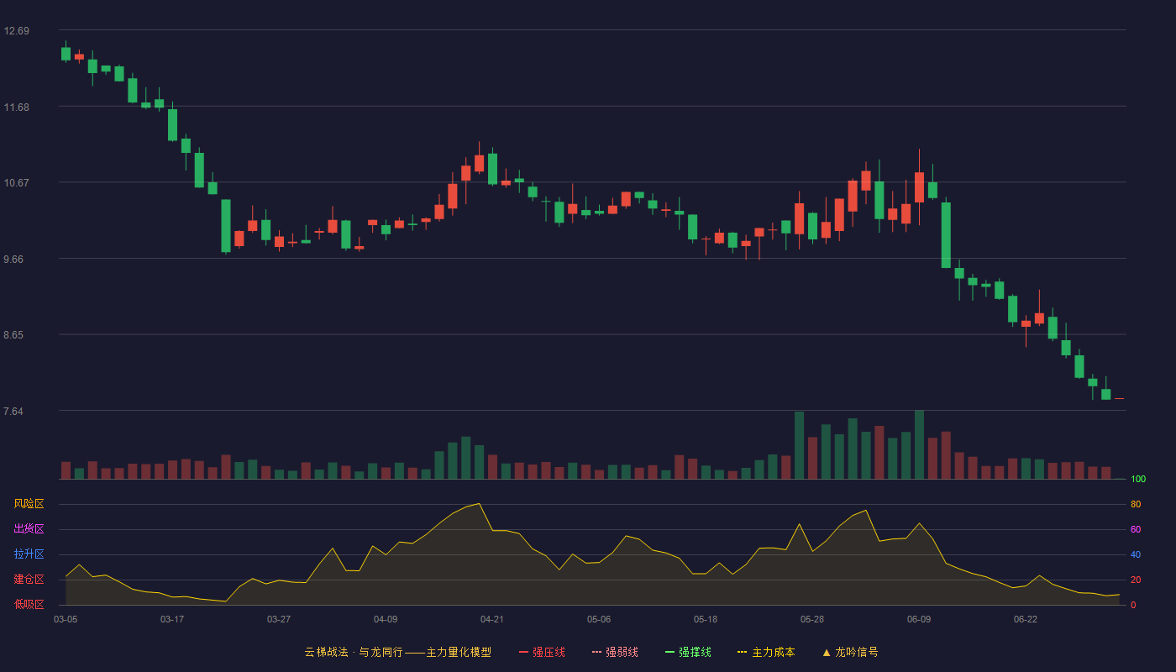Image resolution: width=1176 pixels, height=672 pixels.
Task: Click the red 0 indicator axis value
Action: tap(1133, 605)
